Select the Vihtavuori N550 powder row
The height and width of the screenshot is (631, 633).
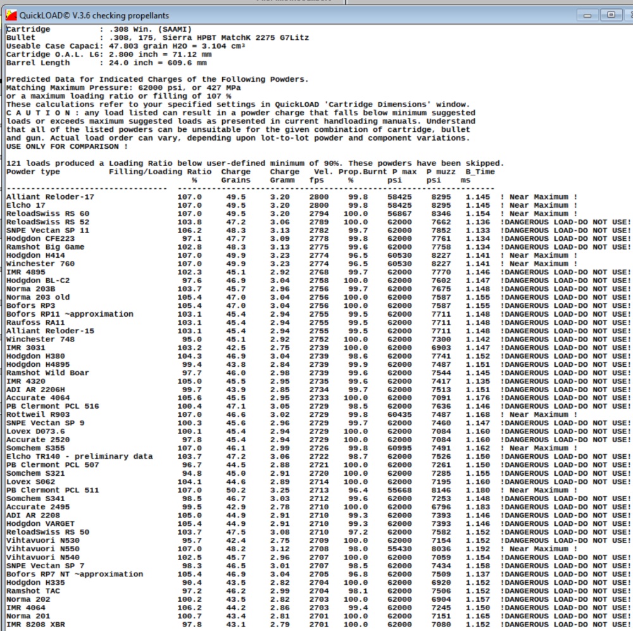43,549
